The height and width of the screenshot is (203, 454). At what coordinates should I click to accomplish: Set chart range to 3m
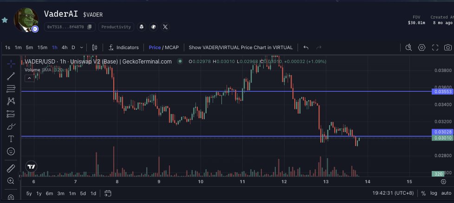pyautogui.click(x=61, y=193)
